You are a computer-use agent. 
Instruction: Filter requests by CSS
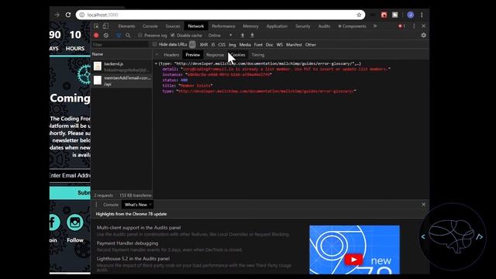tap(222, 45)
